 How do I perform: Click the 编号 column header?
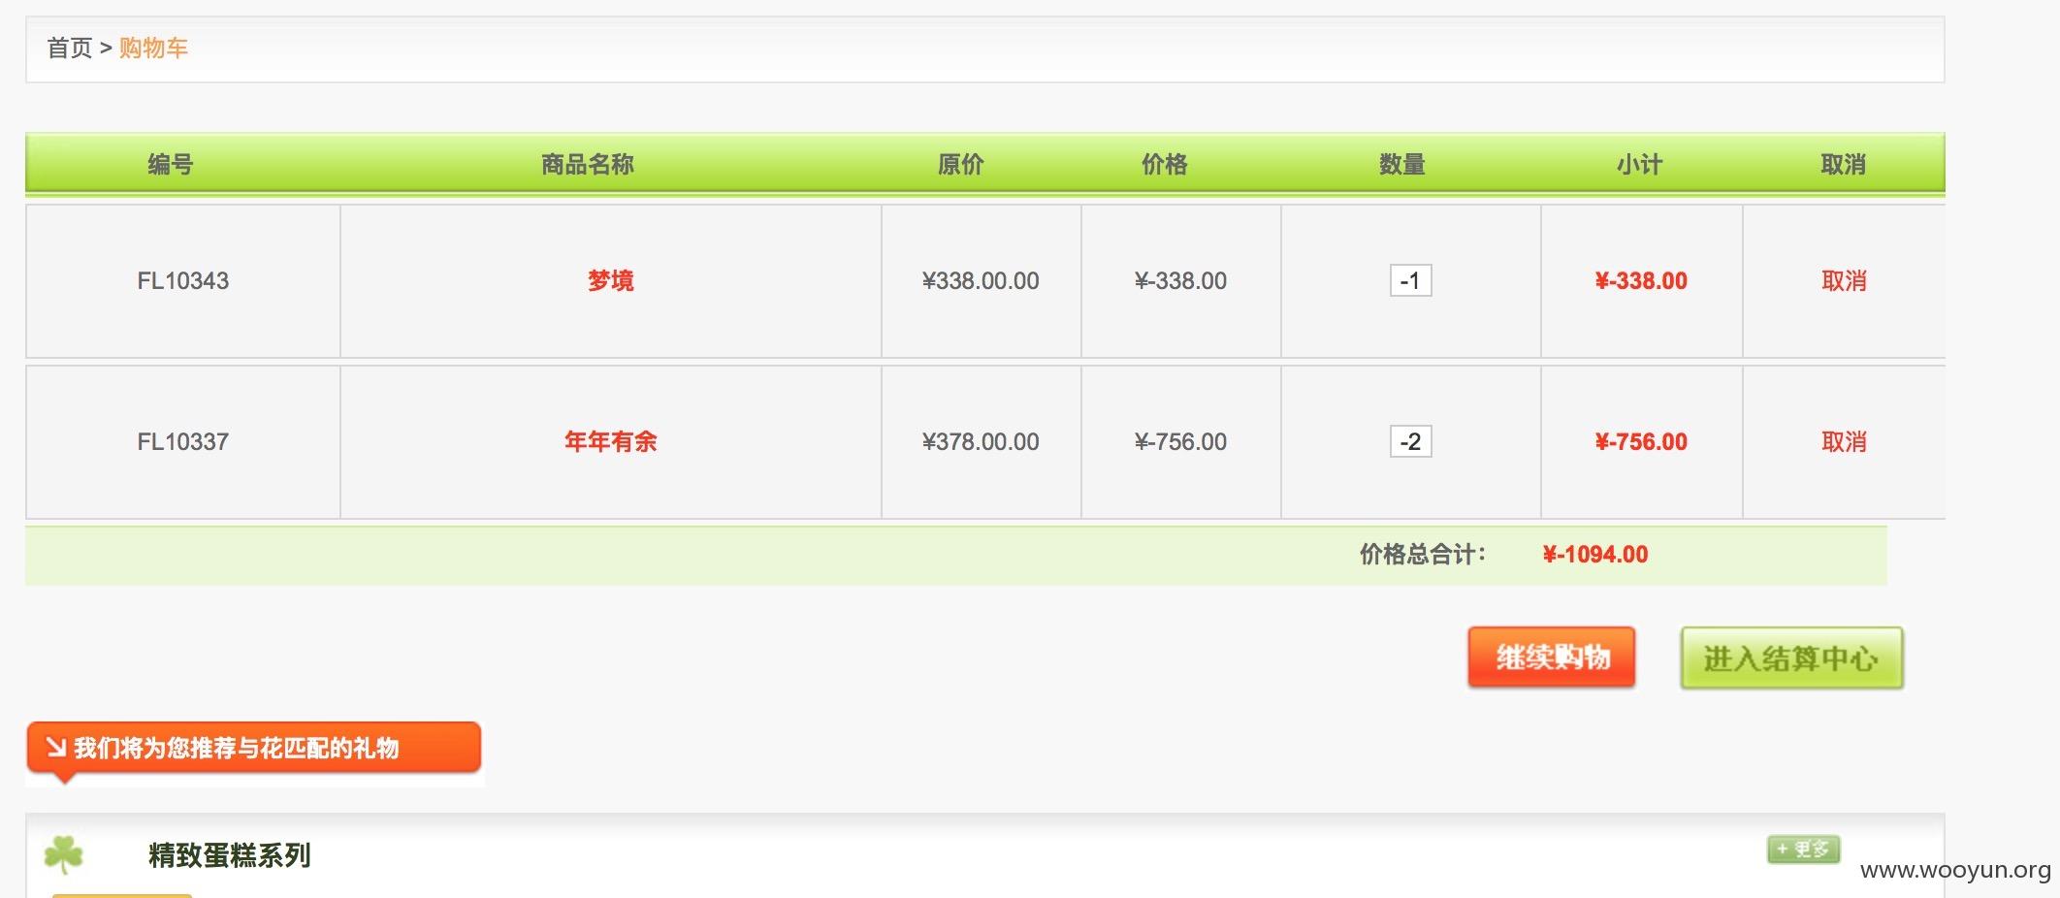[171, 164]
